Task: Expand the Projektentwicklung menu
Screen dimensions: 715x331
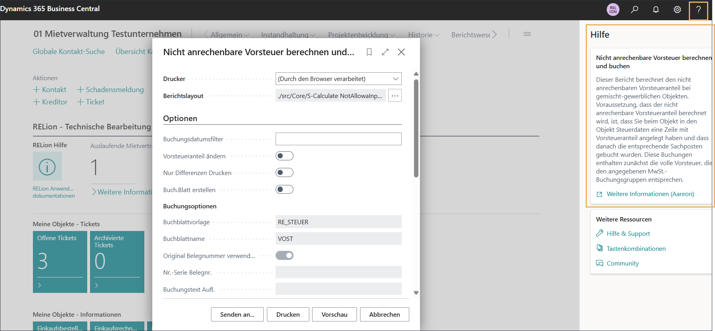Action: coord(361,35)
